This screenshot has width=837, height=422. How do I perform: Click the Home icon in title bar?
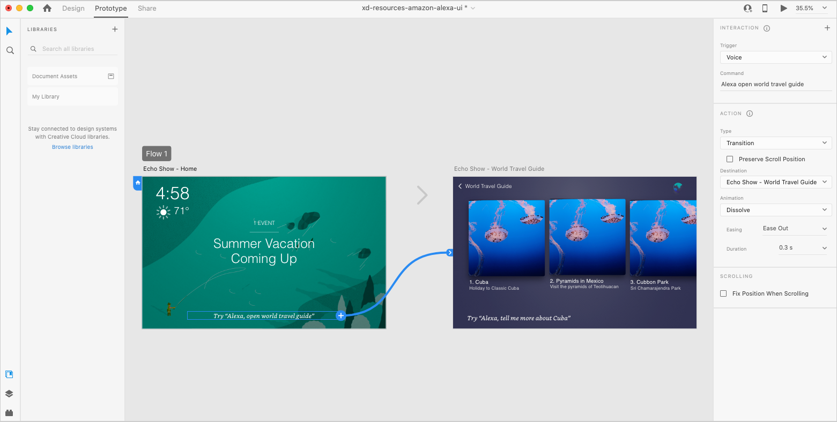point(47,8)
